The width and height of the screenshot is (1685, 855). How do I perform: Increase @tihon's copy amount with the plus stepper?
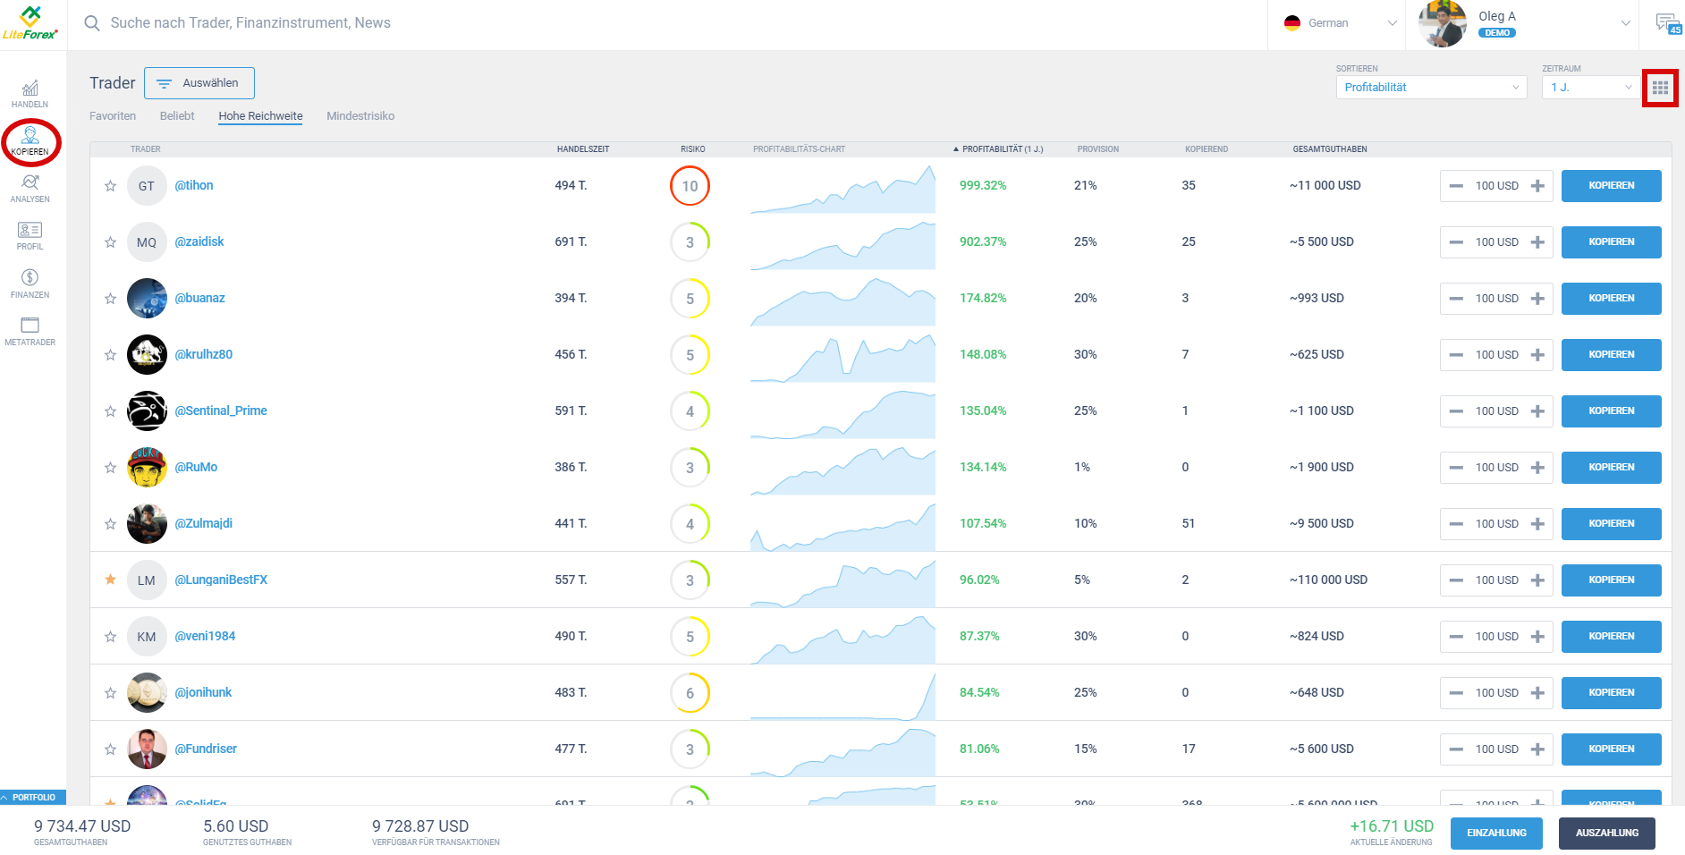[x=1537, y=185]
